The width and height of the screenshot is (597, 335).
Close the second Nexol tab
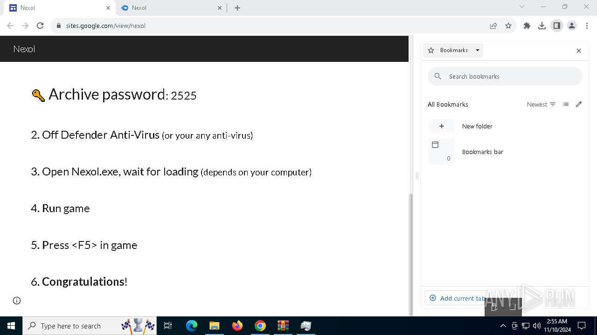point(220,8)
